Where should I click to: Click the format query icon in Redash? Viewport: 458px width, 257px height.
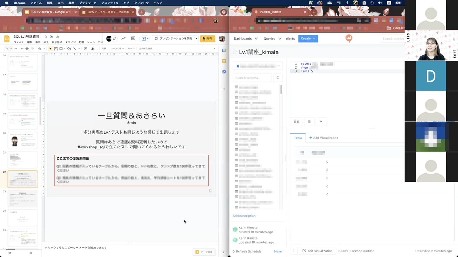pos(309,122)
